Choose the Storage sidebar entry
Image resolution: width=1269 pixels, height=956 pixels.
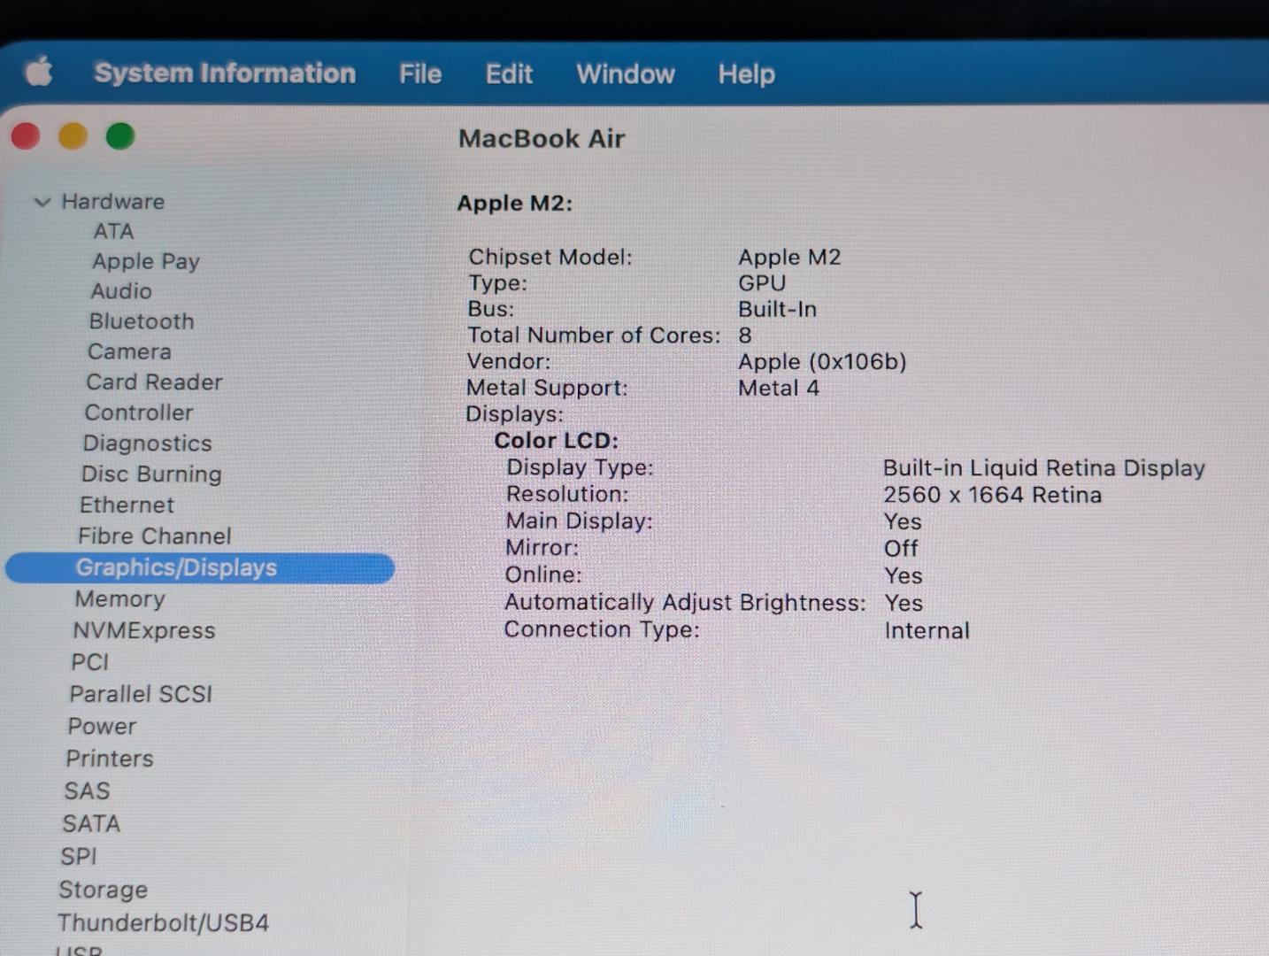tap(103, 890)
